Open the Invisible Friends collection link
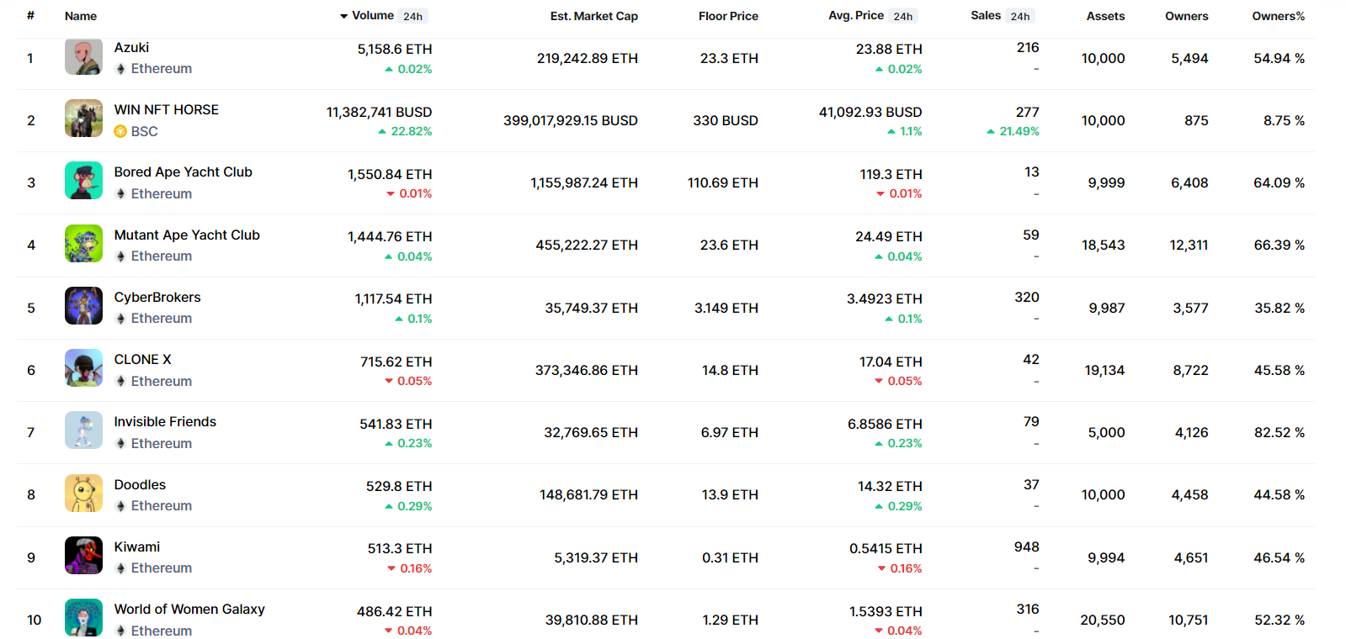The width and height of the screenshot is (1346, 639). (x=165, y=421)
